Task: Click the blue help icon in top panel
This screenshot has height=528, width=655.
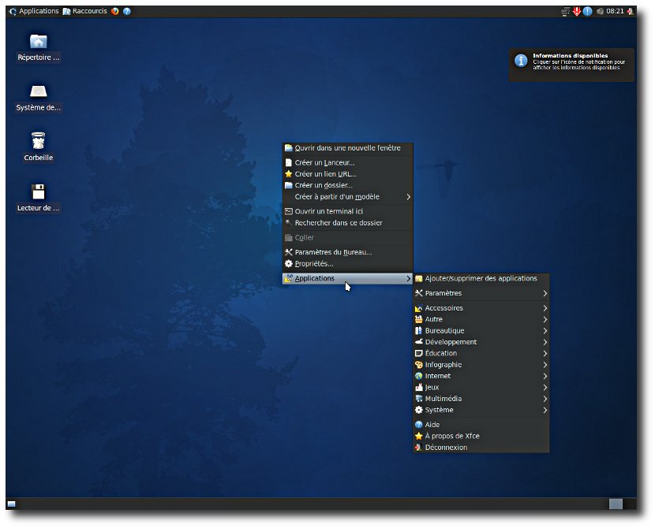Action: click(x=127, y=11)
